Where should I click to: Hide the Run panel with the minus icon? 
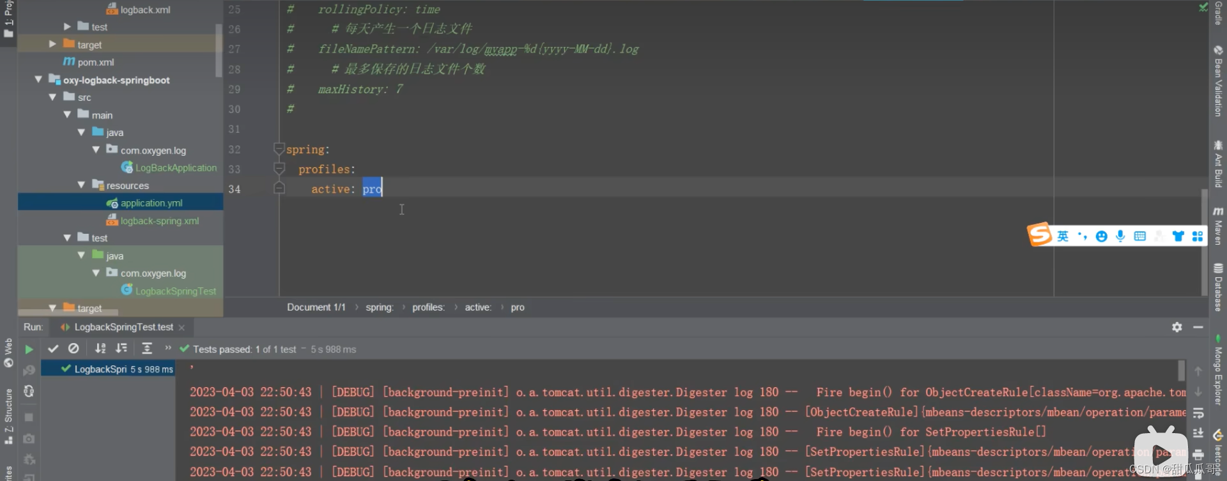tap(1198, 327)
